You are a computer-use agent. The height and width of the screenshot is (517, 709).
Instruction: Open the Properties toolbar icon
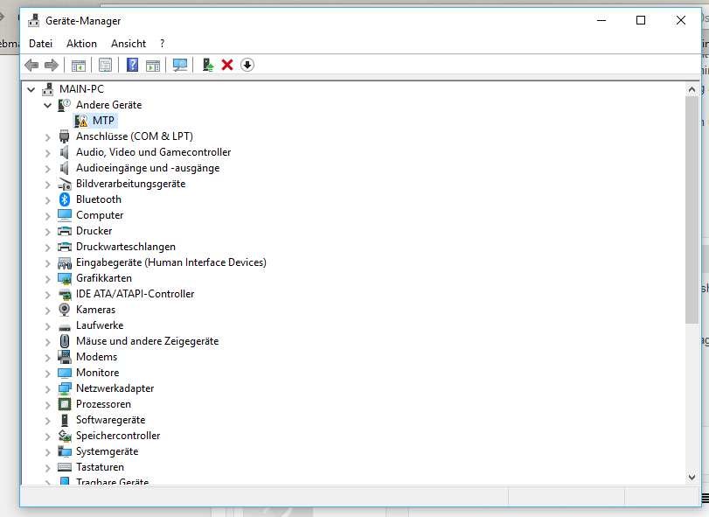[x=106, y=65]
